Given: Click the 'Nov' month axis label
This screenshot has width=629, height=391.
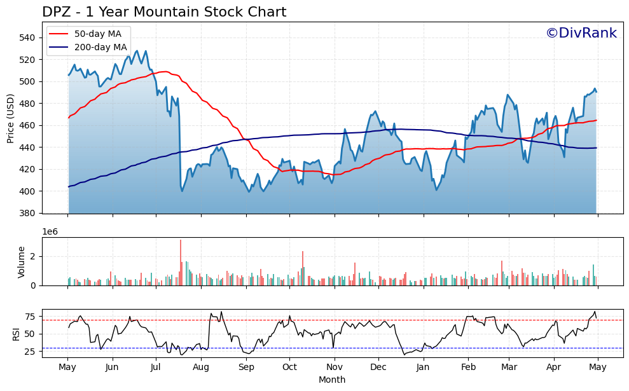Looking at the screenshot, I should (x=334, y=367).
